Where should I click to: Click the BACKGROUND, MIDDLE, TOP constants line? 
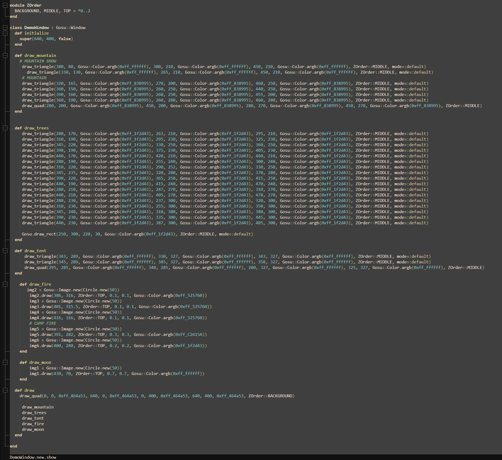point(52,11)
